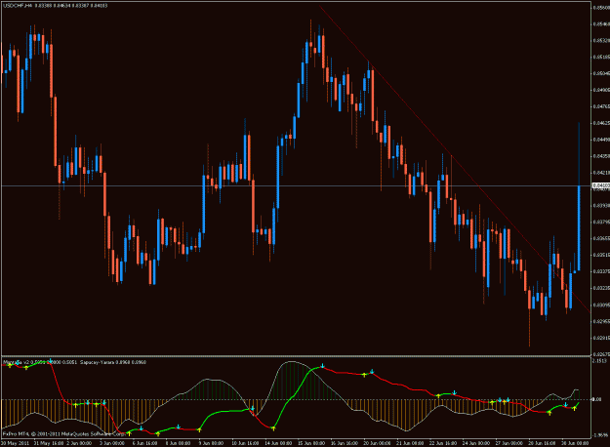Click the tall blue latest candle at chart's right edge
Image resolution: width=610 pixels, height=447 pixels.
pyautogui.click(x=579, y=228)
